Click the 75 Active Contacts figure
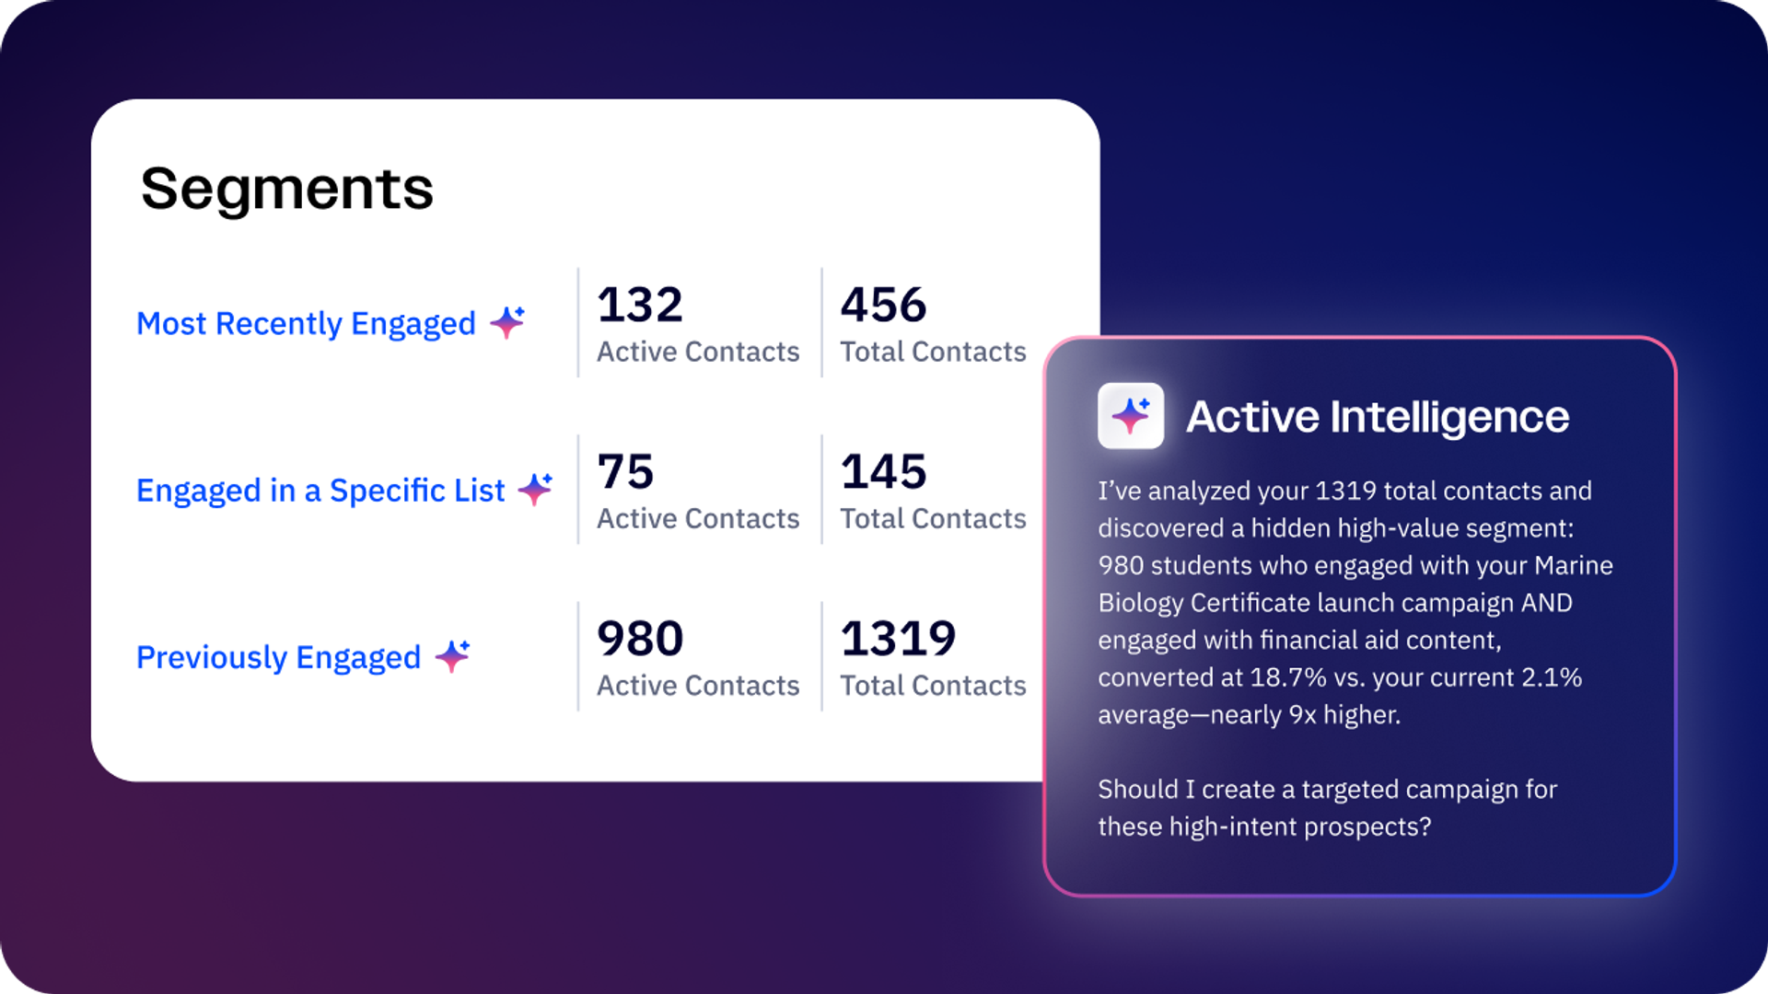Image resolution: width=1768 pixels, height=994 pixels. click(625, 472)
